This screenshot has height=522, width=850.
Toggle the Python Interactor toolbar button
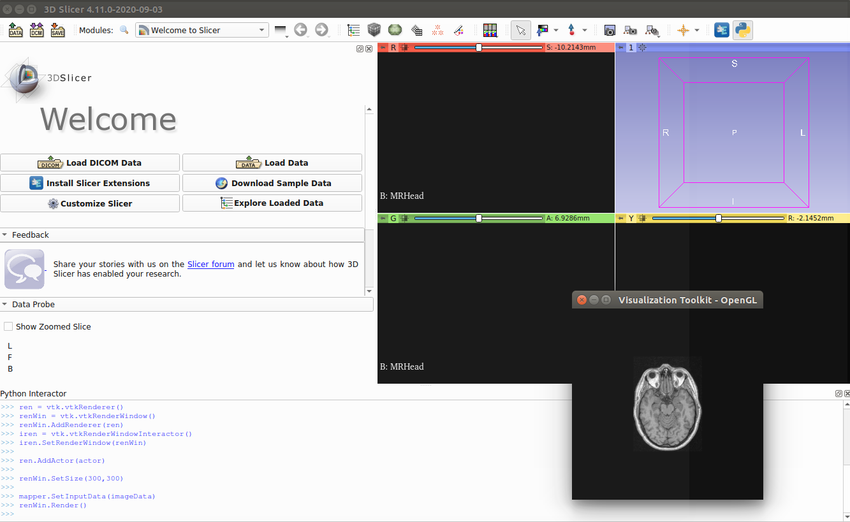[x=743, y=30]
